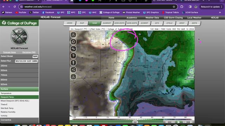Click the exclamation mark alert icon
Image resolution: width=225 pixels, height=126 pixels.
pos(73,63)
